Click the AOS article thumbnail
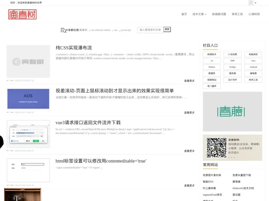This screenshot has width=269, height=201. (x=28, y=99)
